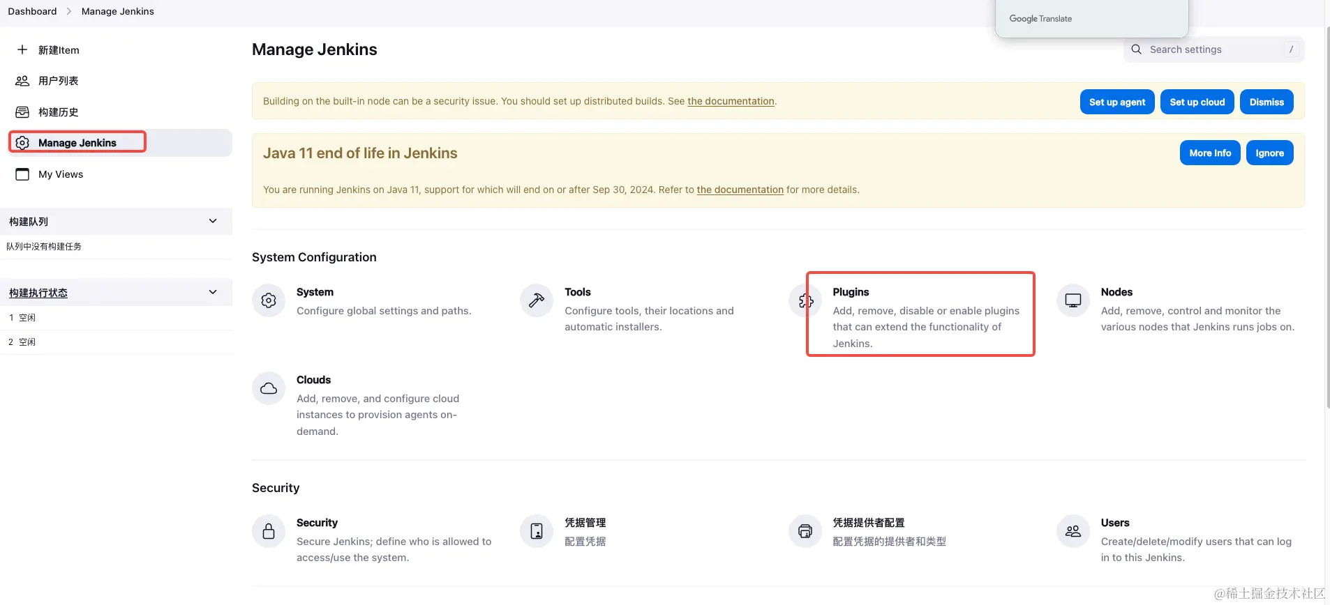
Task: Open 用户列表 in the sidebar
Action: tap(58, 81)
